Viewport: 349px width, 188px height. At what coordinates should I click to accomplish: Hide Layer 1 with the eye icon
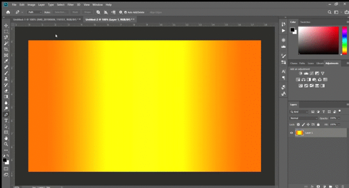click(x=291, y=133)
